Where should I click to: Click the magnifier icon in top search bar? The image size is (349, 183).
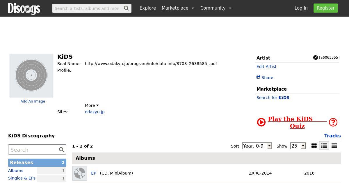point(126,8)
